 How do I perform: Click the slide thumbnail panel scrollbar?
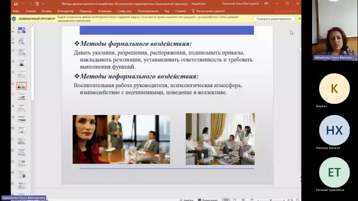[32, 63]
